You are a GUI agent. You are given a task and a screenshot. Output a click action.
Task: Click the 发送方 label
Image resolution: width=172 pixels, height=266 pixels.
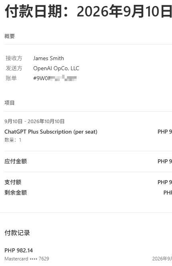pyautogui.click(x=14, y=68)
